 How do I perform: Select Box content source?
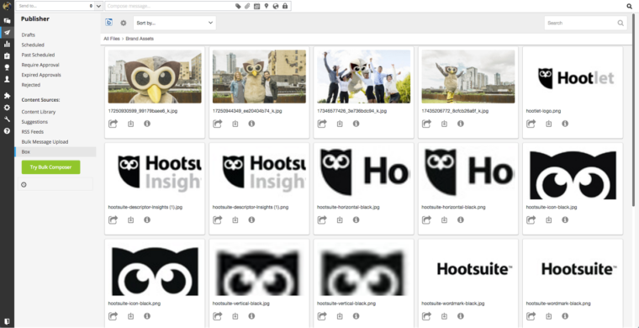[55, 152]
